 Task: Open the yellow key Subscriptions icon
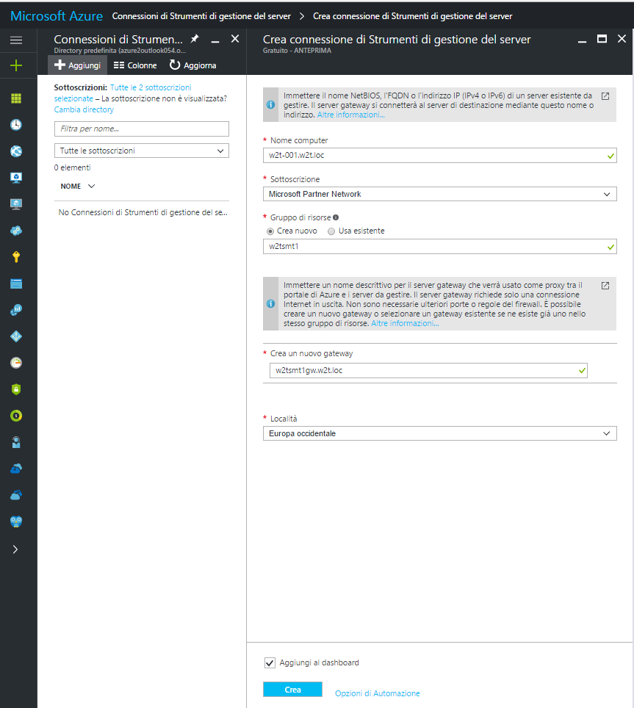click(x=16, y=257)
